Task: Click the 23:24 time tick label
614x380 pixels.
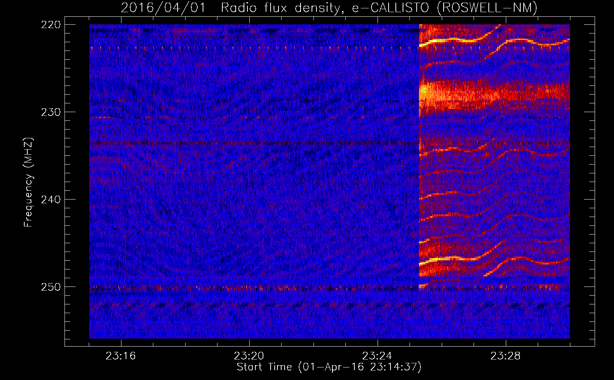Action: pos(377,356)
